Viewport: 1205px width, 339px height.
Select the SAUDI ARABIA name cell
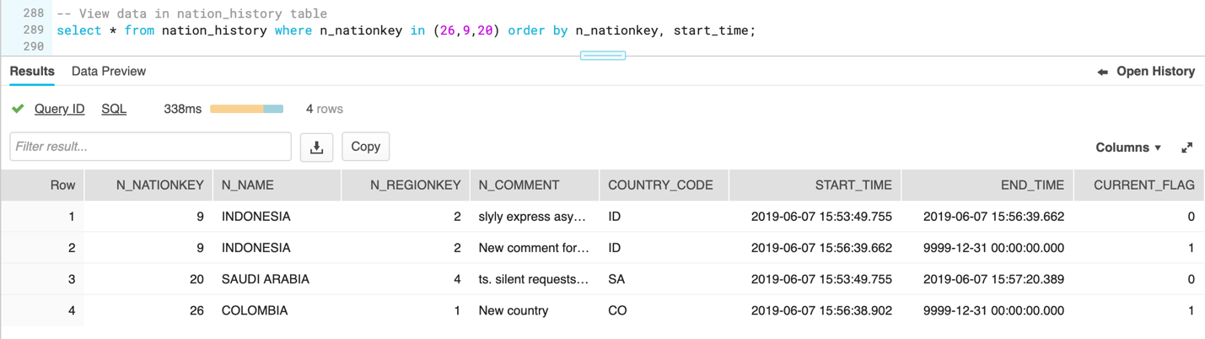pyautogui.click(x=265, y=279)
